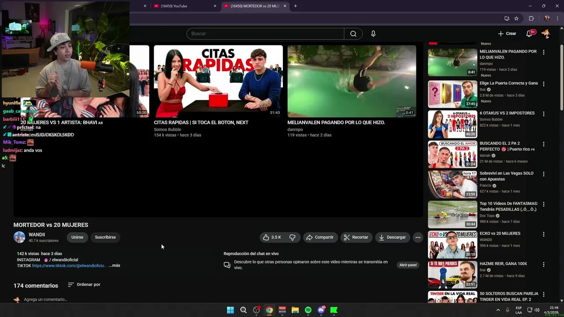
Task: Expand the description with ...más
Action: (115, 265)
